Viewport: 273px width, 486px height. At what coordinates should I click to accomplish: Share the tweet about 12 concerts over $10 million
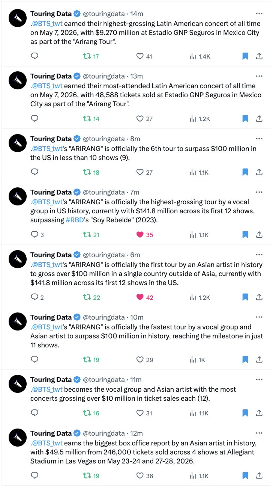pyautogui.click(x=259, y=413)
